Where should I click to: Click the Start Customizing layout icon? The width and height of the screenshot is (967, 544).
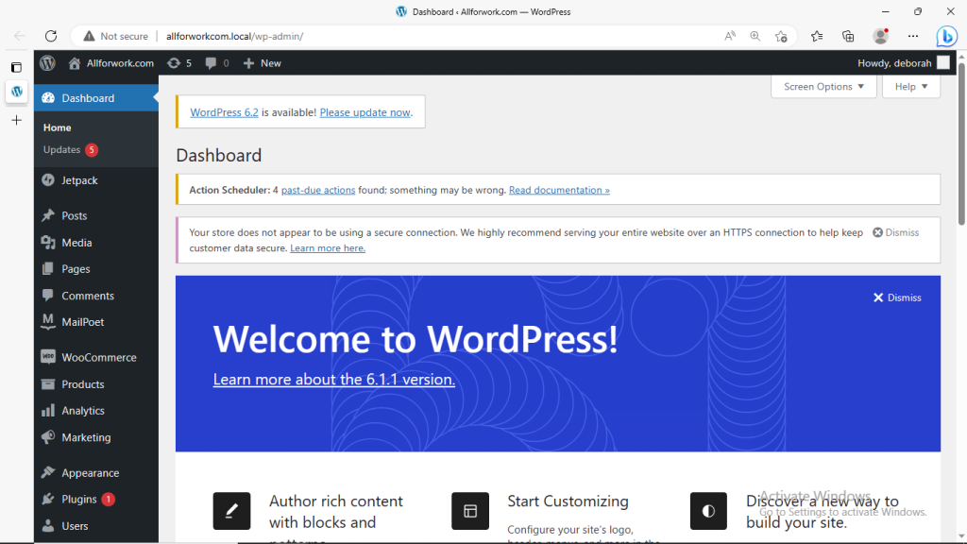(470, 511)
